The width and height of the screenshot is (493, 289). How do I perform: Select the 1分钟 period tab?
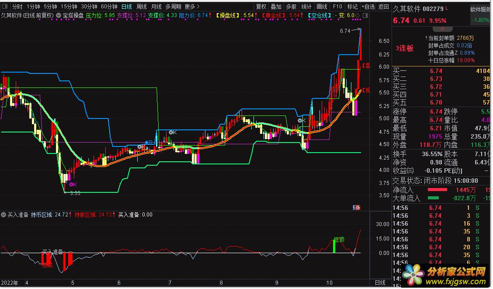pos(33,7)
